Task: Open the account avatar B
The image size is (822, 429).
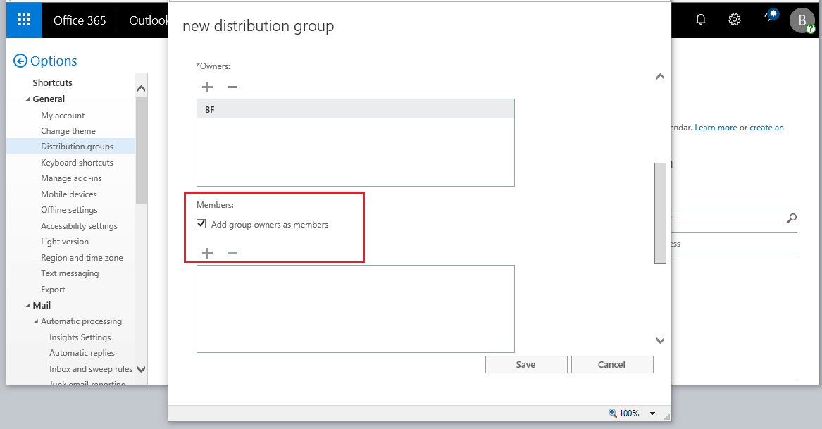Action: pos(802,20)
